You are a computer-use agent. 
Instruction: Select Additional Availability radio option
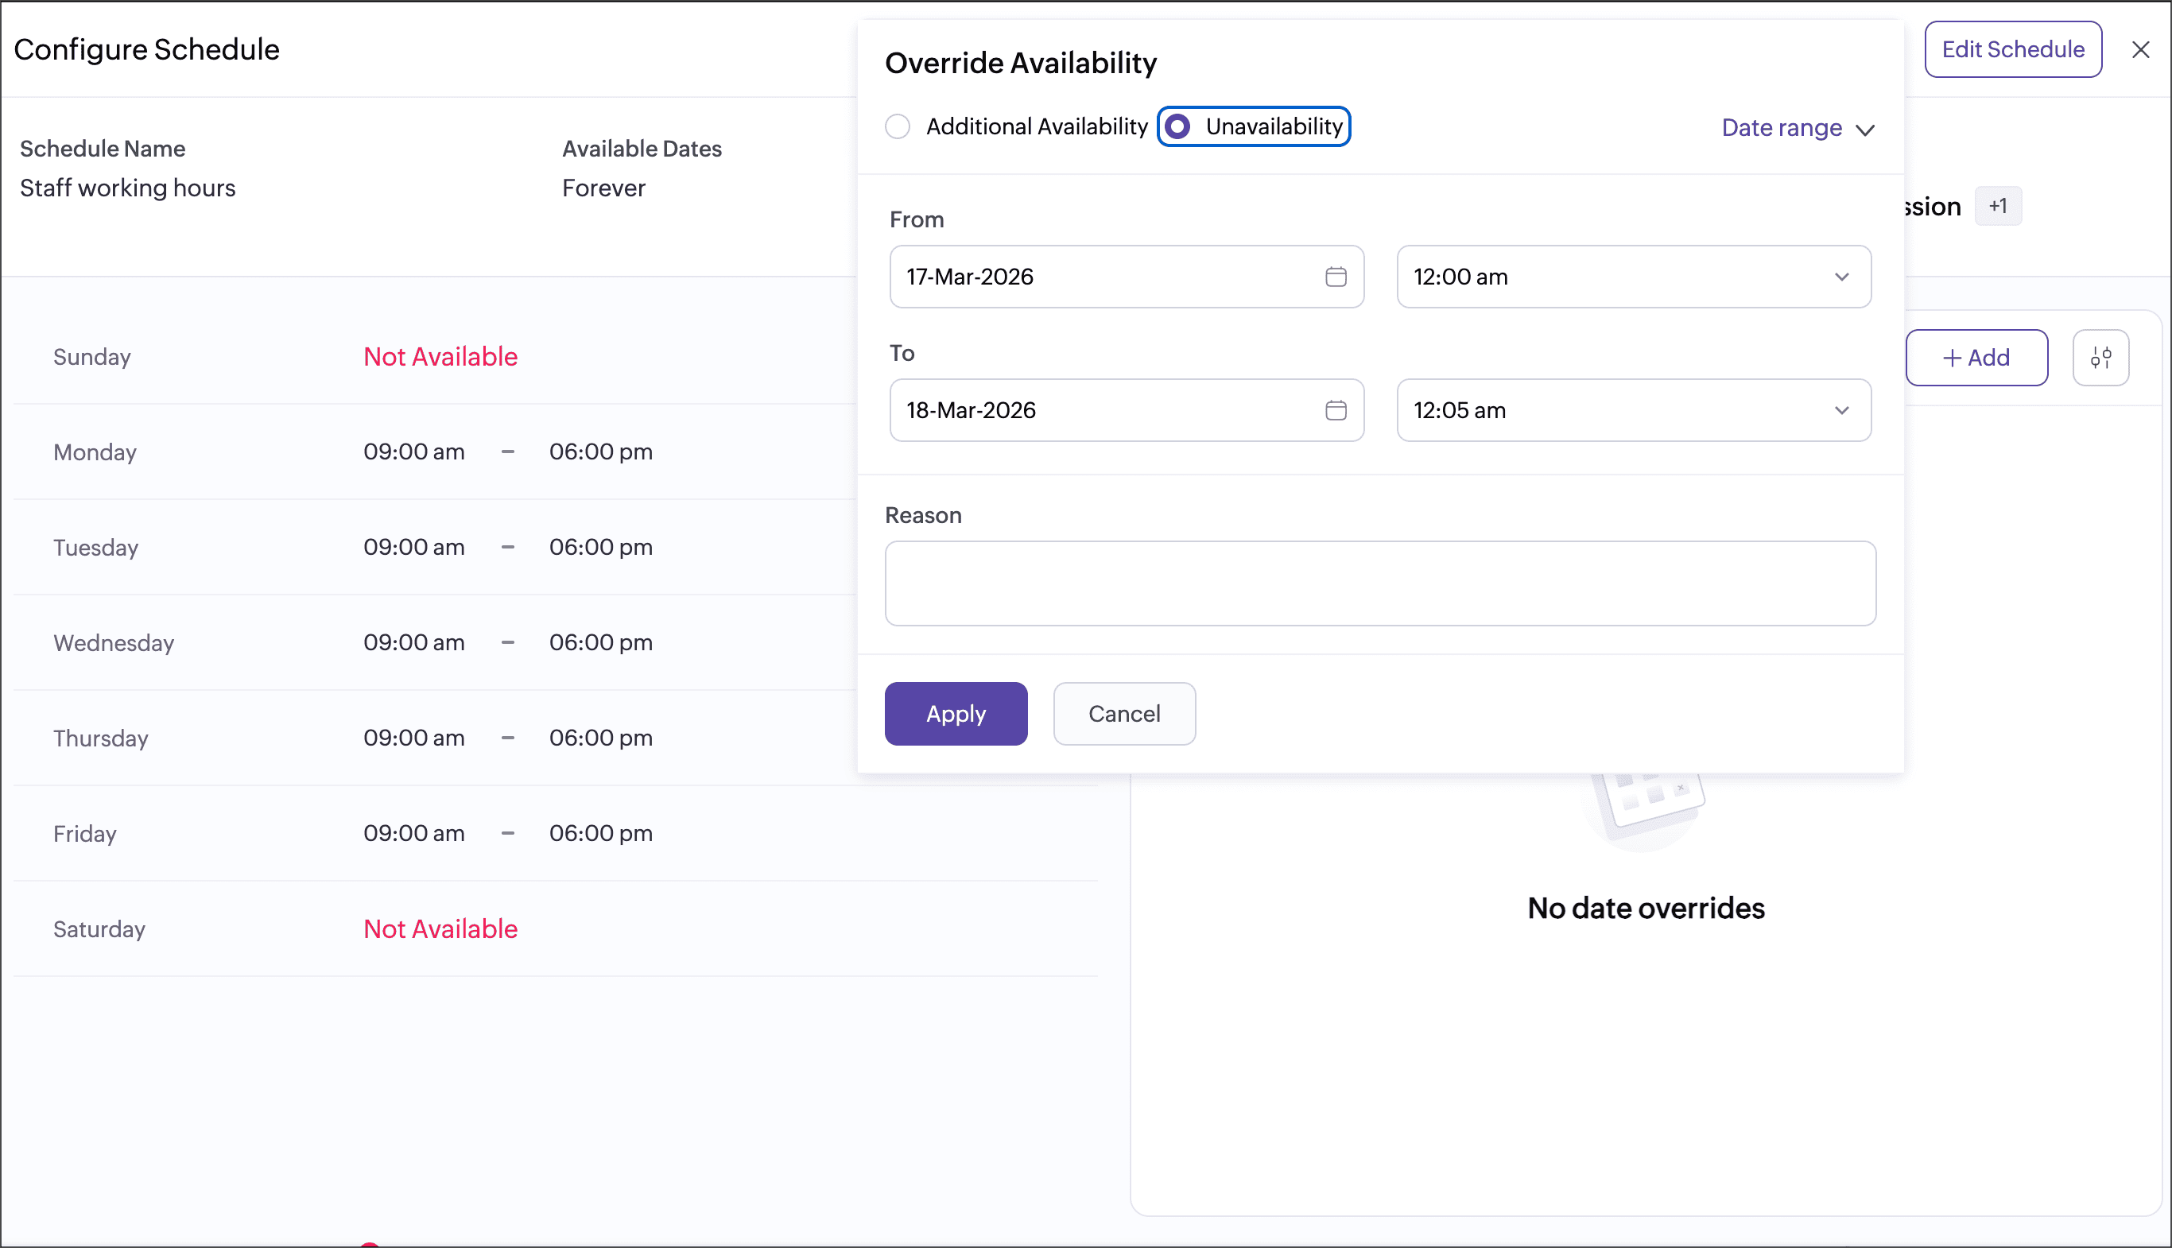click(898, 127)
